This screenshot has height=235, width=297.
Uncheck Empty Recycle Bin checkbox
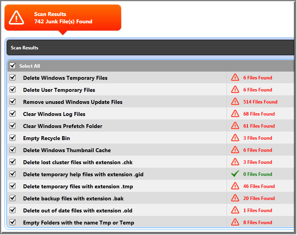13,138
